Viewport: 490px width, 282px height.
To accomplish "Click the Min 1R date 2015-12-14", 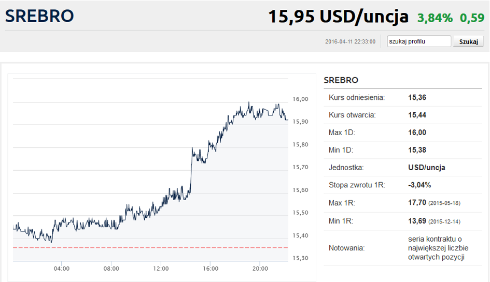I will pos(444,222).
